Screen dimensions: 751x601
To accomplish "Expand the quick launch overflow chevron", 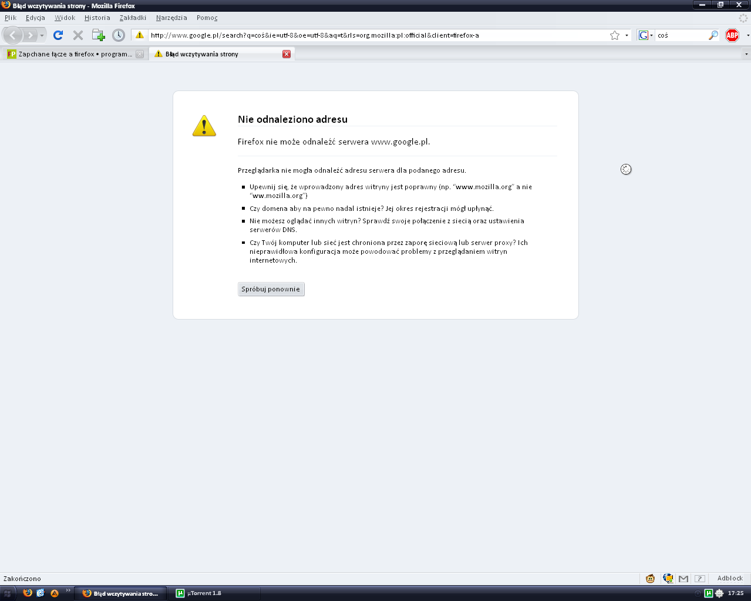I will [68, 590].
